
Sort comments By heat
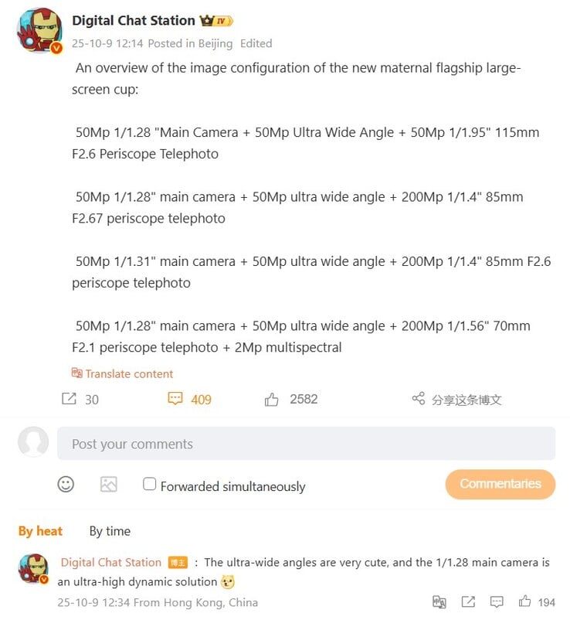(x=40, y=530)
